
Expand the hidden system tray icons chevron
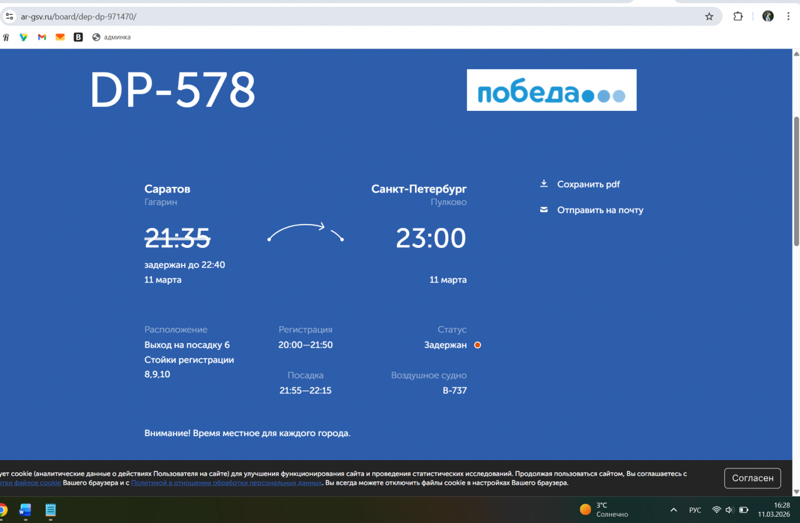(674, 510)
